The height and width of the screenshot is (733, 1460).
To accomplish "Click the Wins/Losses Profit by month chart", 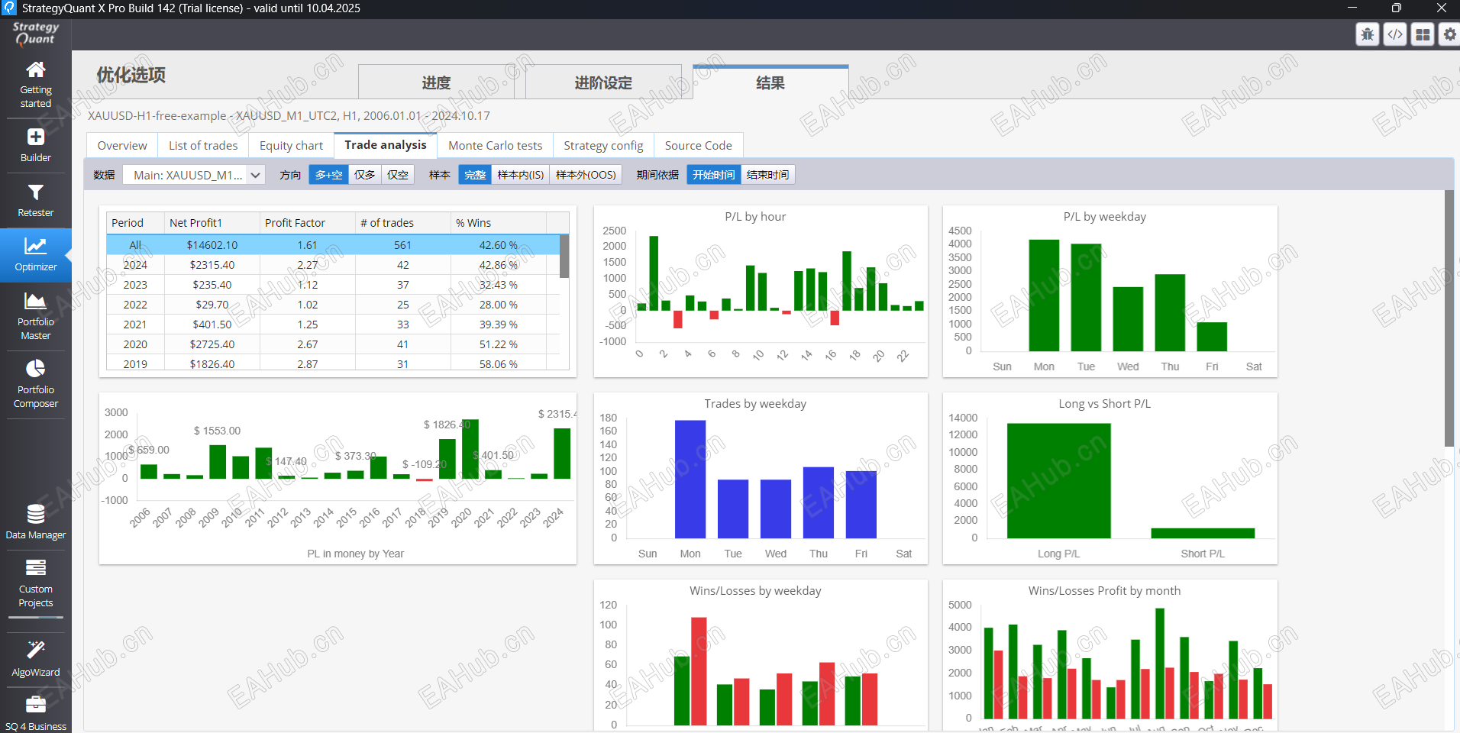I will click(1110, 655).
